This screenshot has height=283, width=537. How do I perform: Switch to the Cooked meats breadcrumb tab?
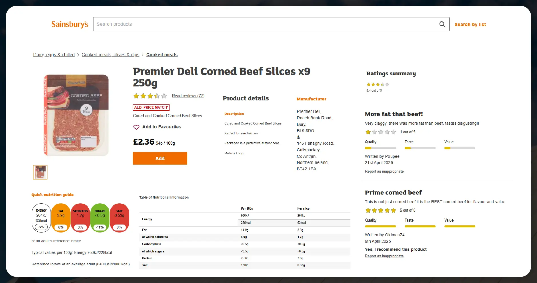(162, 54)
